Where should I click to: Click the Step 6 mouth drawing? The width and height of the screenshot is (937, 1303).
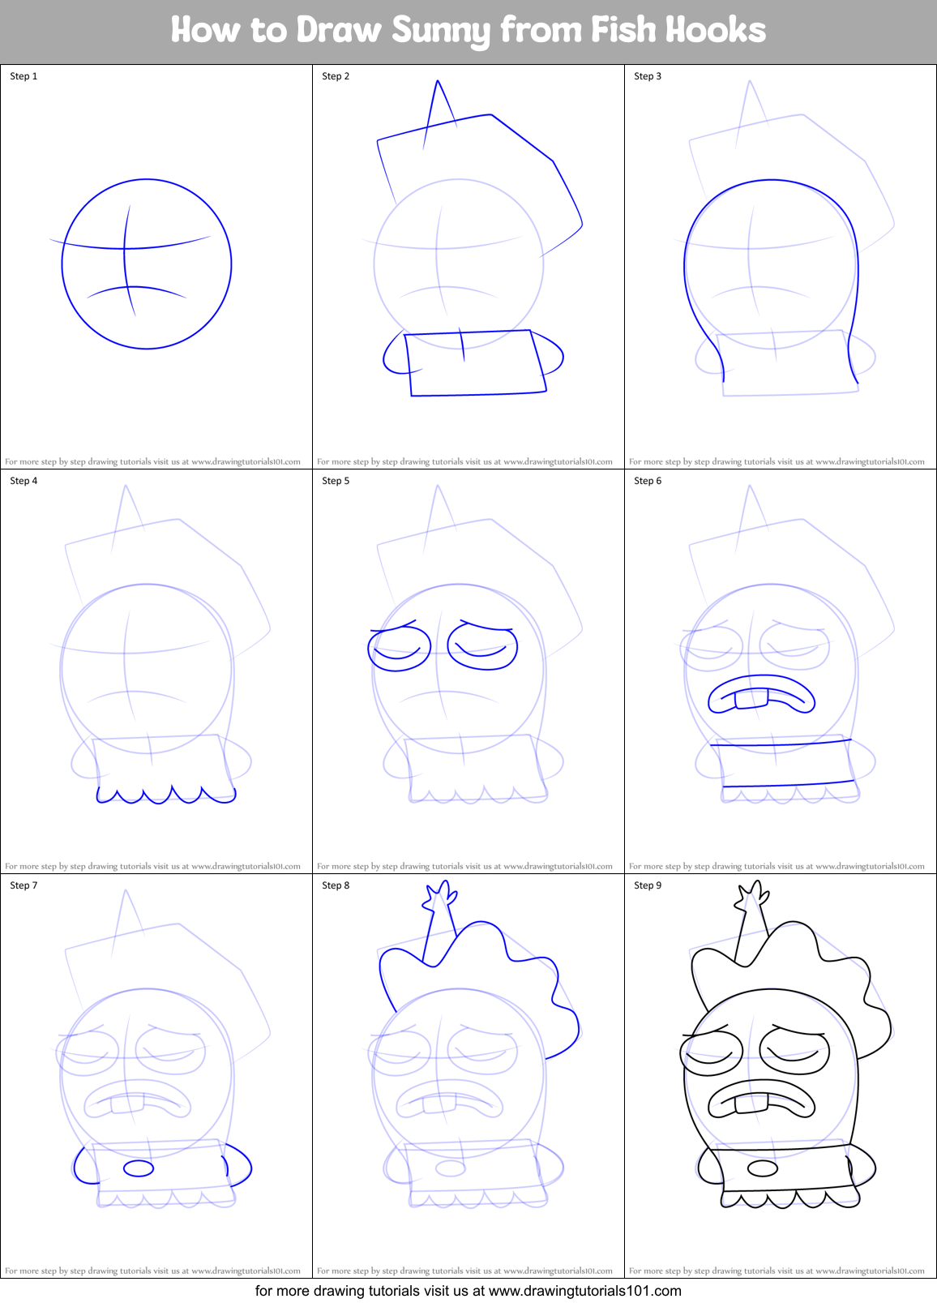(x=761, y=694)
